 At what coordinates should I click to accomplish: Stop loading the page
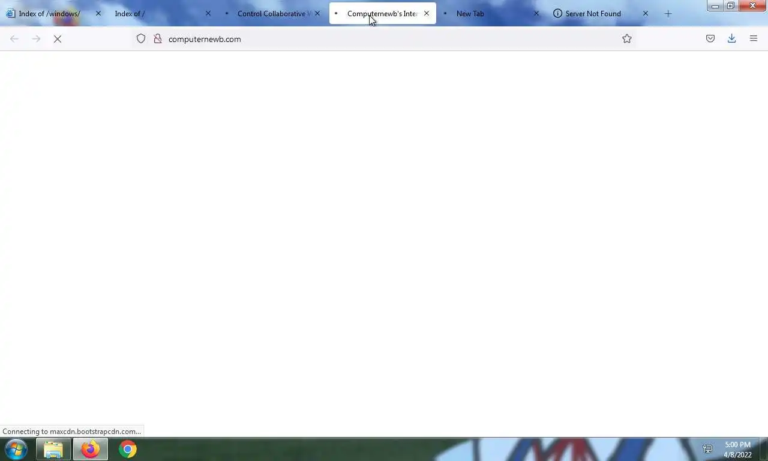click(58, 39)
